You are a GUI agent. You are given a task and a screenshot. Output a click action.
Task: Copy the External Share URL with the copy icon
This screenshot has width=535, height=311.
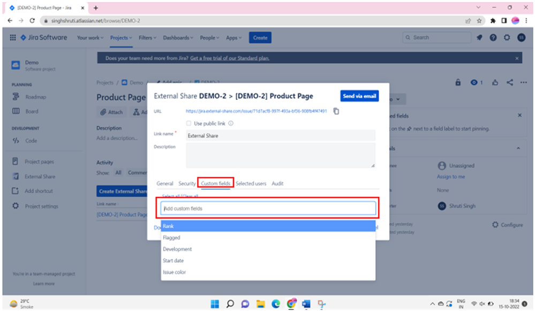pyautogui.click(x=336, y=111)
